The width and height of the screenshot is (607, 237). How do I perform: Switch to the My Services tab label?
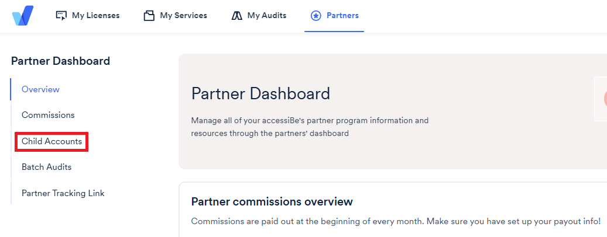[x=183, y=15]
